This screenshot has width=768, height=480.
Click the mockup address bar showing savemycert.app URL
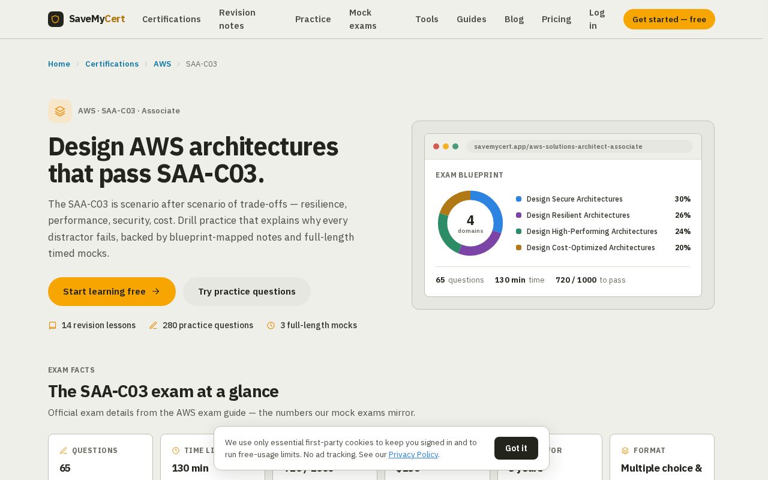point(580,146)
